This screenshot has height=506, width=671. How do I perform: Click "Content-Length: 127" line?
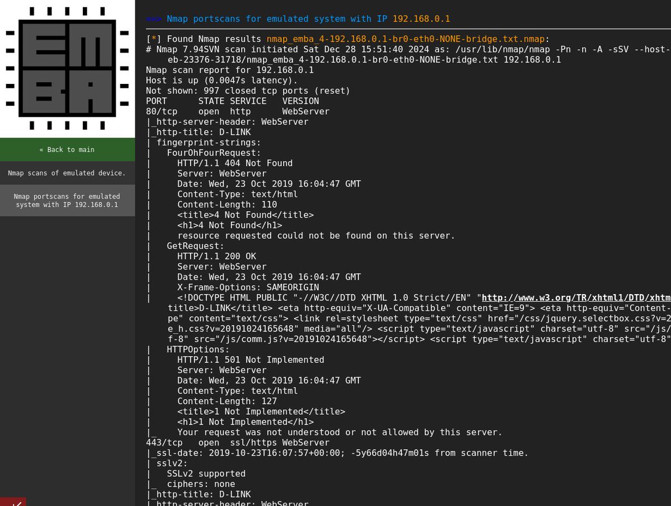tap(227, 401)
